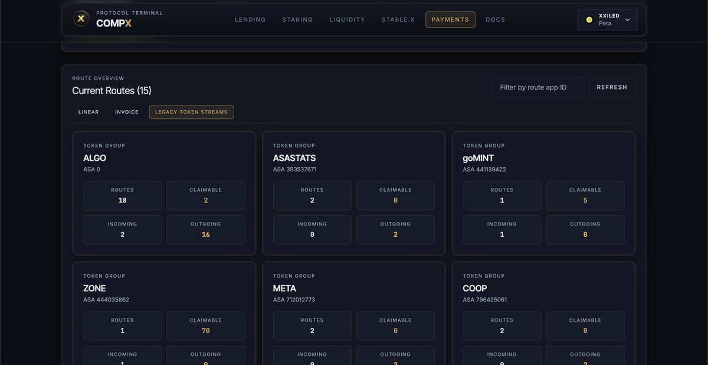
Task: Select the META token group title
Action: pyautogui.click(x=284, y=288)
